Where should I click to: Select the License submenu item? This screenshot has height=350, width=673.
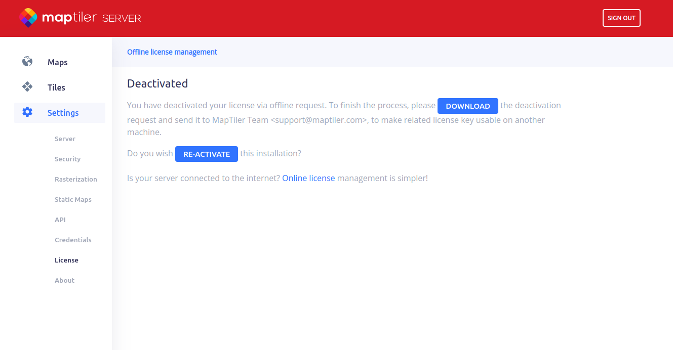66,260
